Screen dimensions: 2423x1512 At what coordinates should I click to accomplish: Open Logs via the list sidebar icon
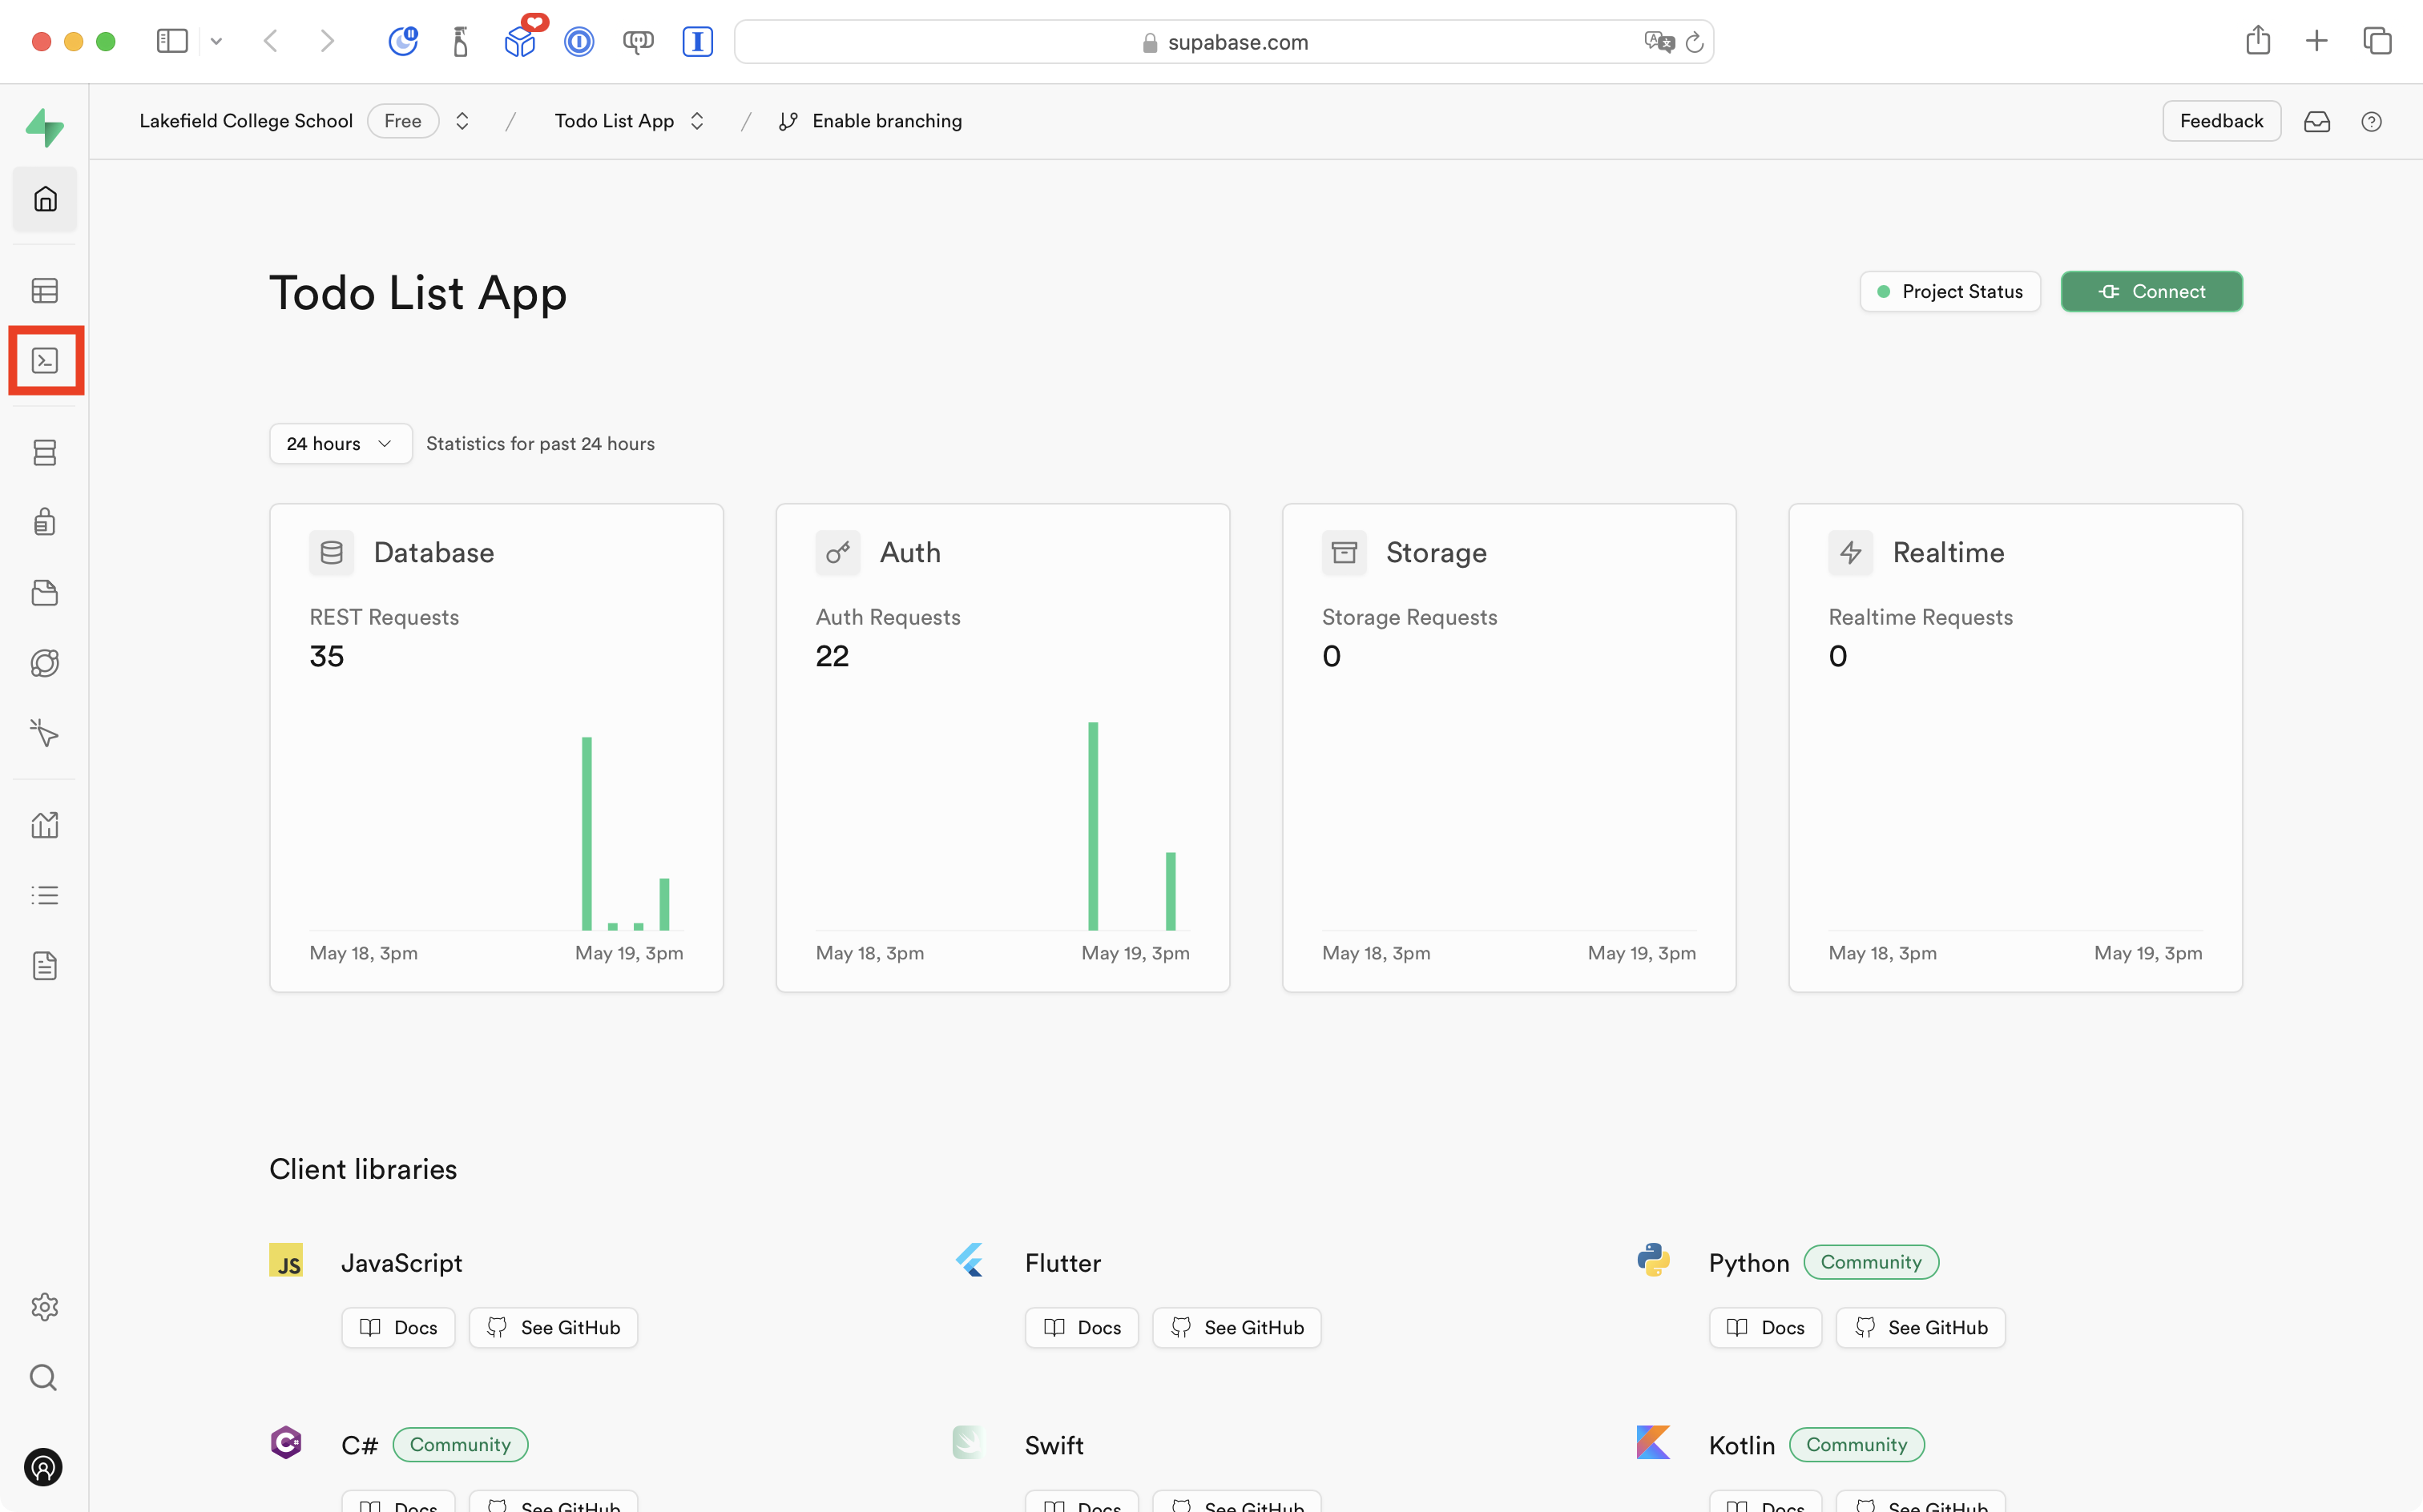pyautogui.click(x=45, y=894)
